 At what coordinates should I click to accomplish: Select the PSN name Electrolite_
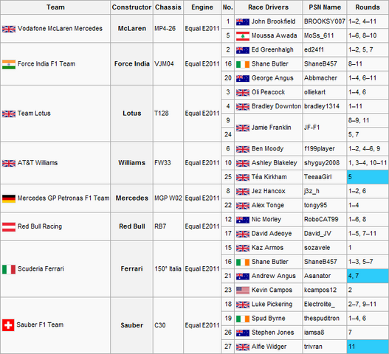(x=319, y=304)
